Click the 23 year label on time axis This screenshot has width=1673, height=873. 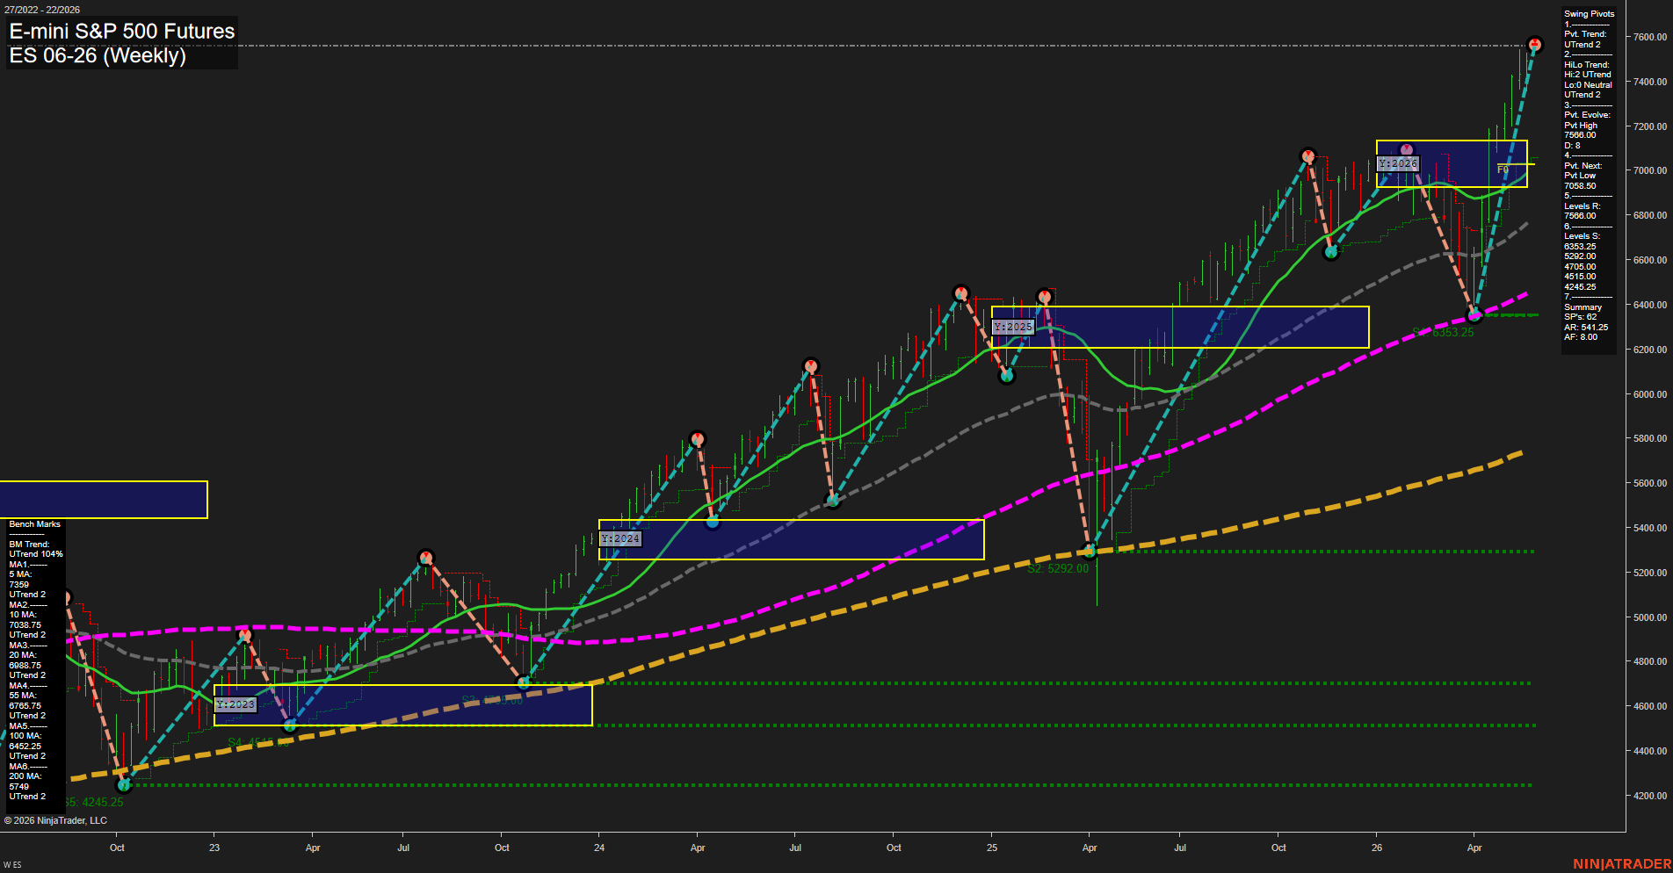pyautogui.click(x=214, y=848)
